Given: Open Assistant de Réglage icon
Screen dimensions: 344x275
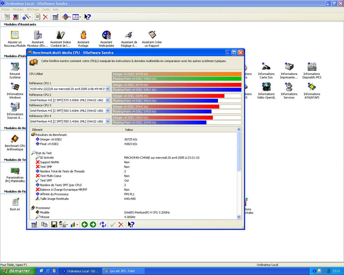Looking at the screenshot, I should pyautogui.click(x=129, y=39).
